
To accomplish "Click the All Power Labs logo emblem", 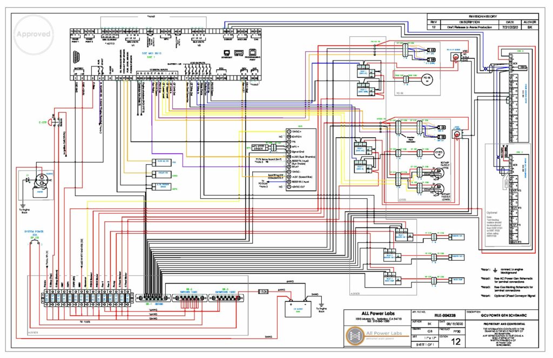I will [x=355, y=335].
